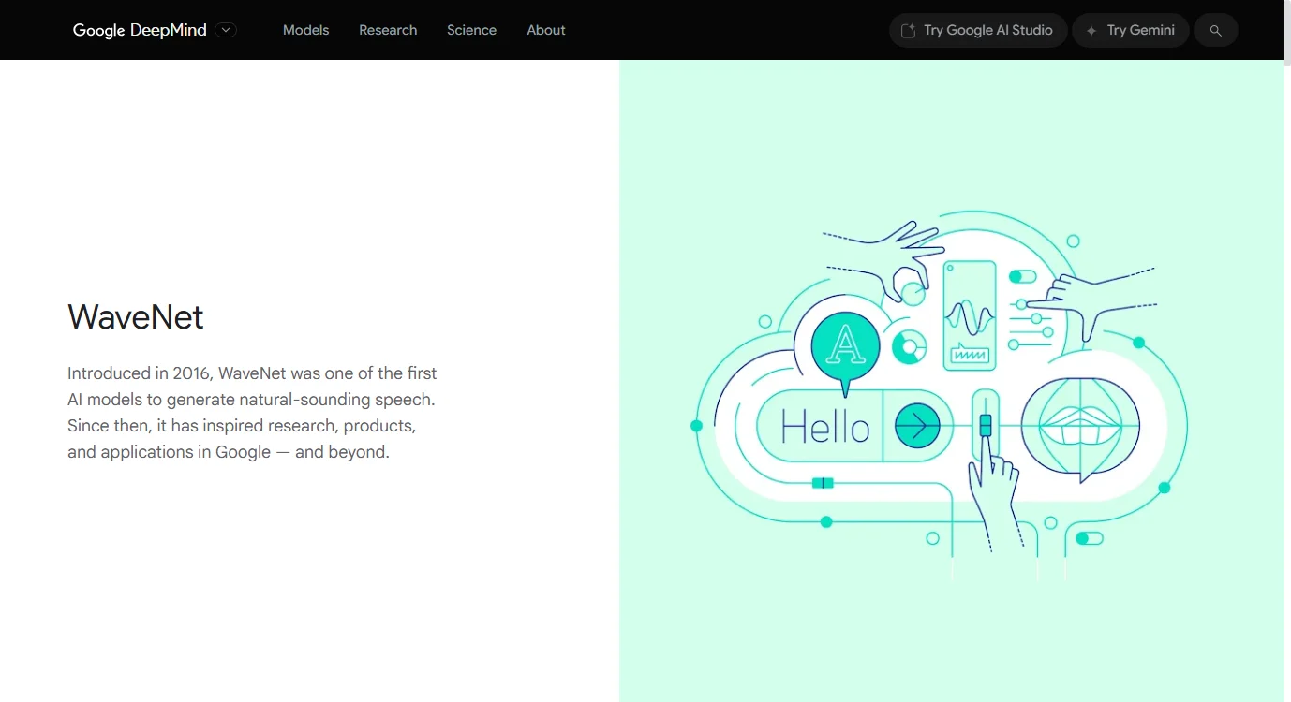Image resolution: width=1291 pixels, height=702 pixels.
Task: Click the letter A speech bubble icon
Action: pos(845,345)
